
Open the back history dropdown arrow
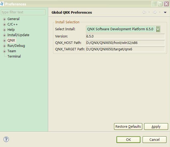149,12
